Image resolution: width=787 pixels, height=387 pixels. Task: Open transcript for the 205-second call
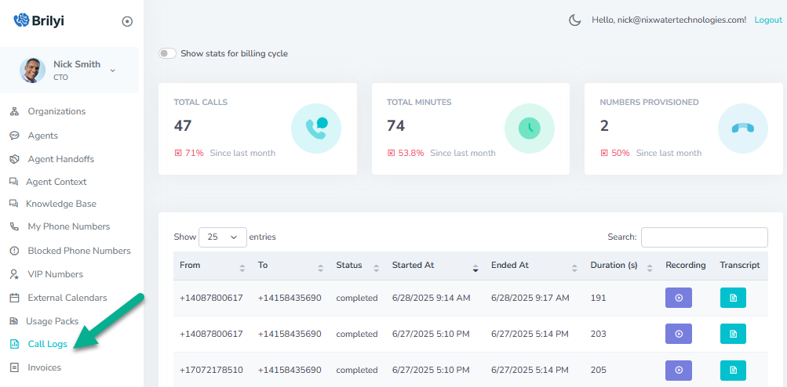733,370
